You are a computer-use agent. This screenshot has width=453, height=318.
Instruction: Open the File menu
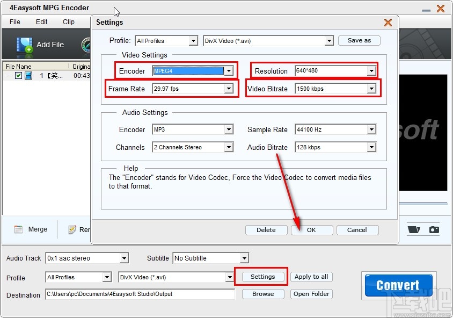[15, 22]
